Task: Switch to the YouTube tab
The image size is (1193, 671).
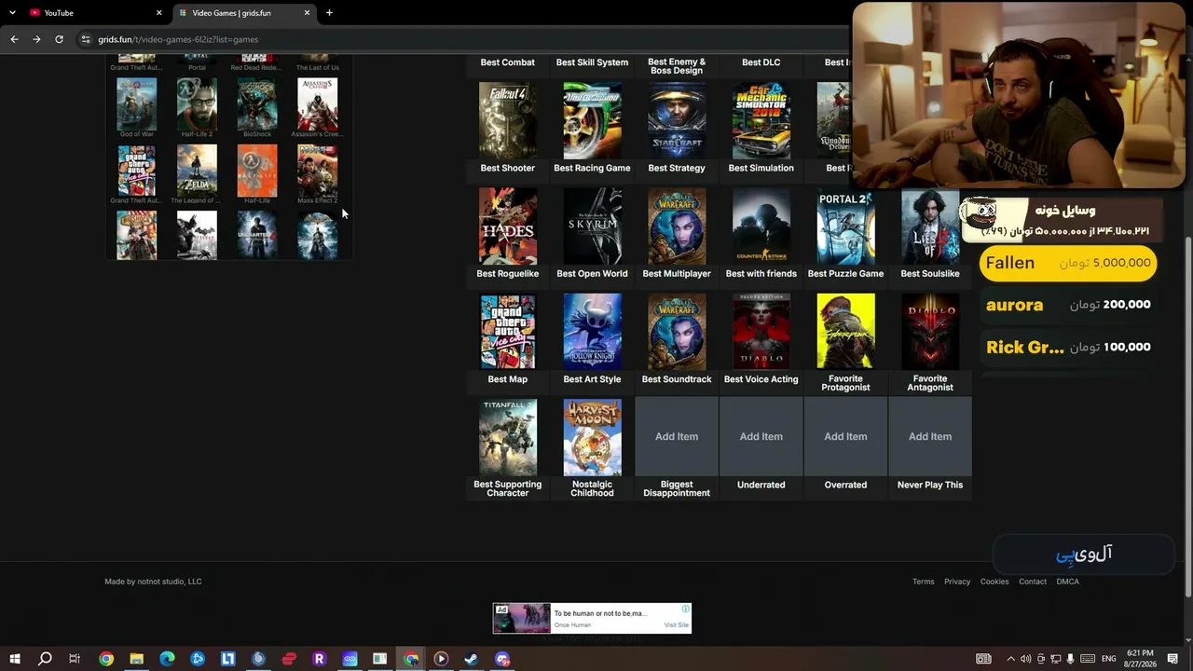Action: (x=95, y=13)
